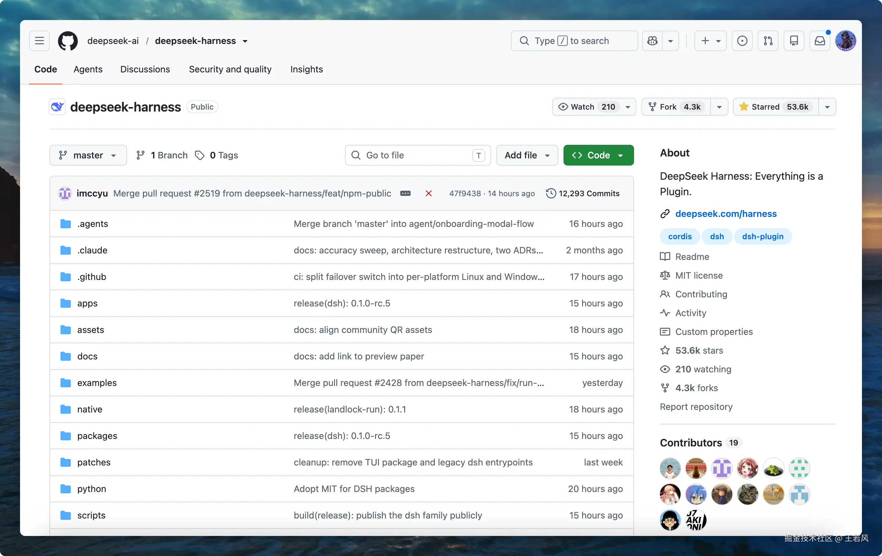
Task: Open the Insights tab
Action: (306, 69)
